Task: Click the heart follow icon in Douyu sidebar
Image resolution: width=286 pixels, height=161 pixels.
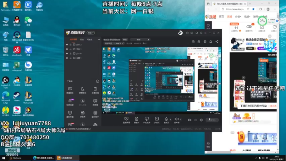Action: pos(208,25)
